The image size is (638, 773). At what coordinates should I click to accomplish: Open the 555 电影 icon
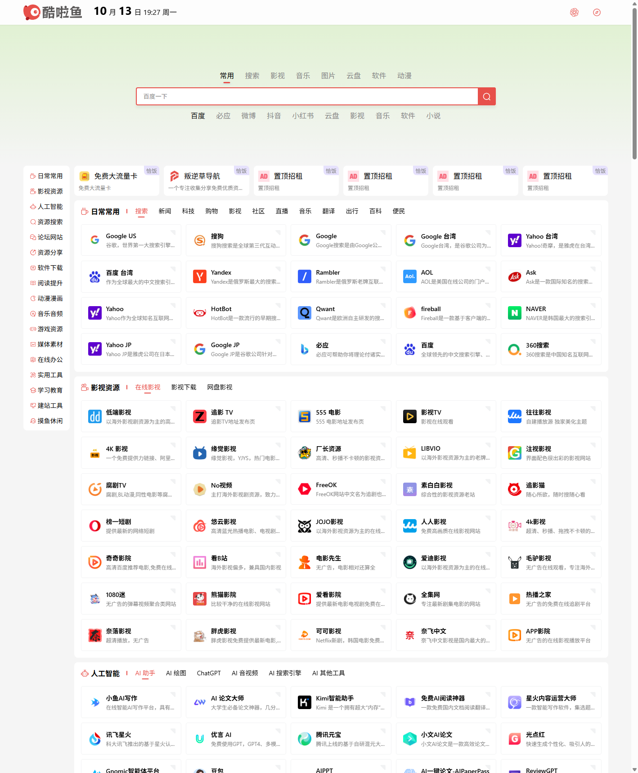point(305,416)
